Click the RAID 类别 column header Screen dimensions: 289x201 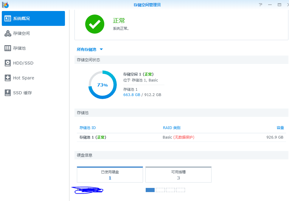[172, 128]
